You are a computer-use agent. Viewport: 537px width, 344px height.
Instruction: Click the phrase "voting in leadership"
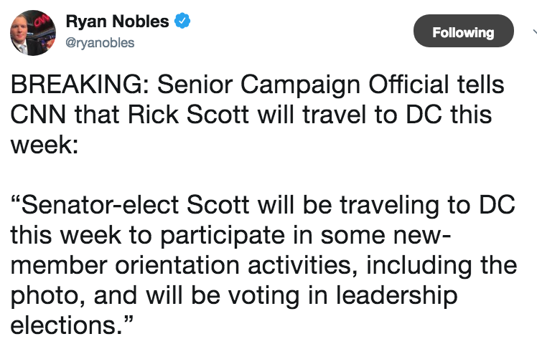click(x=343, y=296)
